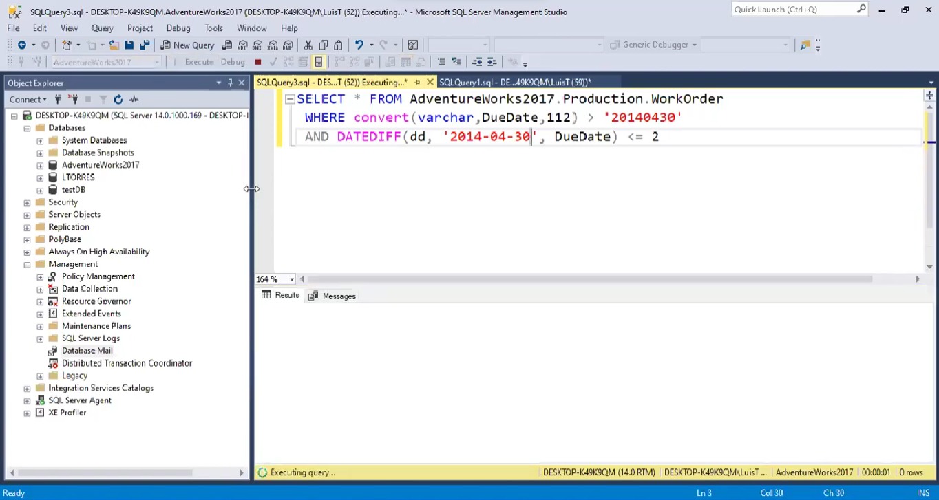Increase the line indent
Screen dimensions: 939x500
point(492,62)
